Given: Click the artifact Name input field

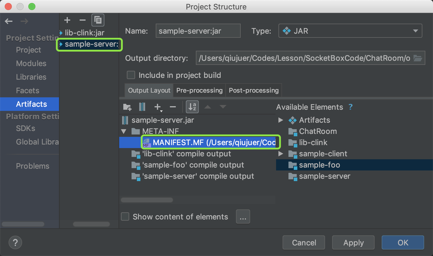Looking at the screenshot, I should click(x=198, y=31).
